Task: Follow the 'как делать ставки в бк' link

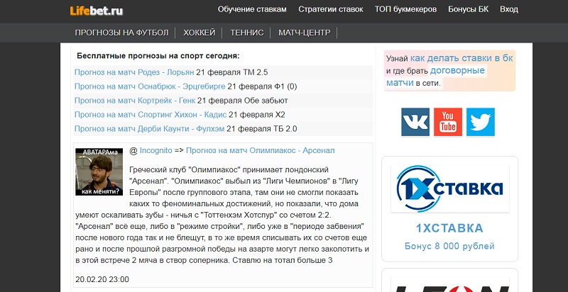Action: coord(461,58)
